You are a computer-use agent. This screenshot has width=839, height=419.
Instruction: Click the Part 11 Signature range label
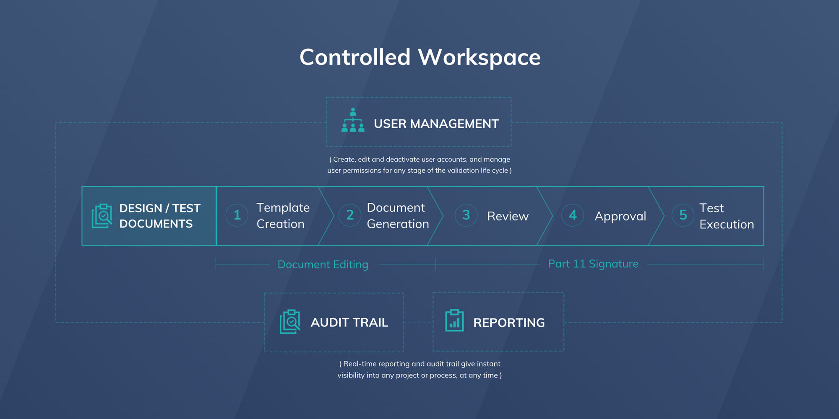(x=593, y=264)
